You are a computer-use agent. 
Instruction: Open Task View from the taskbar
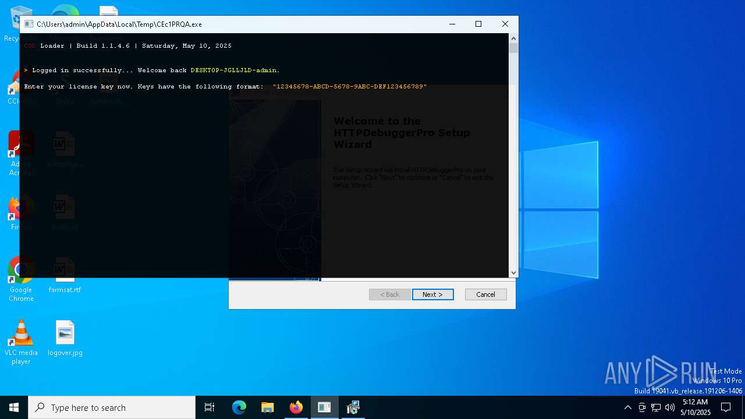click(x=210, y=407)
